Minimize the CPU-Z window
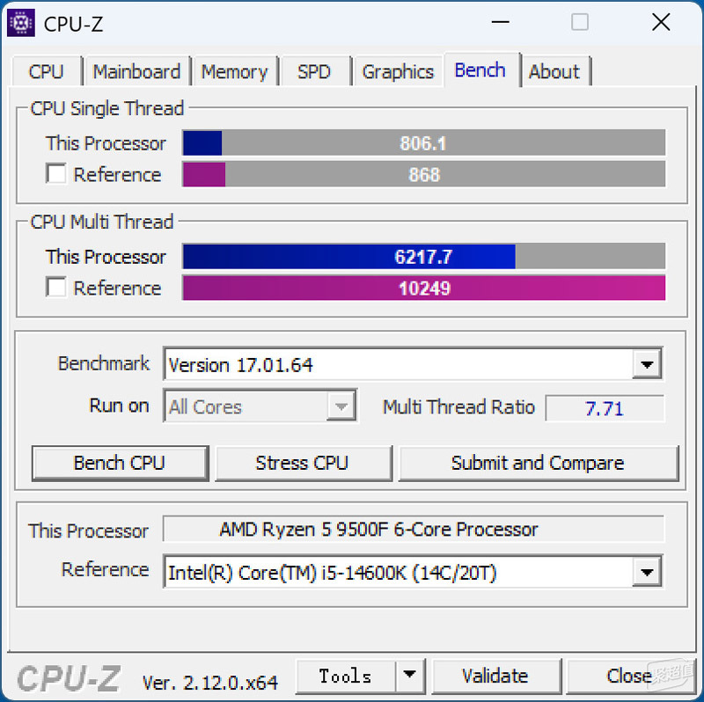Screen dimensions: 704x702 tap(500, 22)
